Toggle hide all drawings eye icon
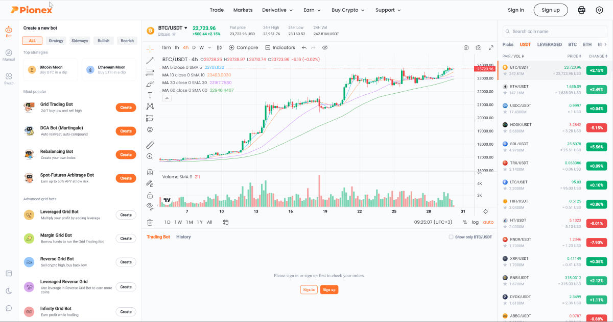Viewport: 613px width, 322px height. click(x=150, y=206)
